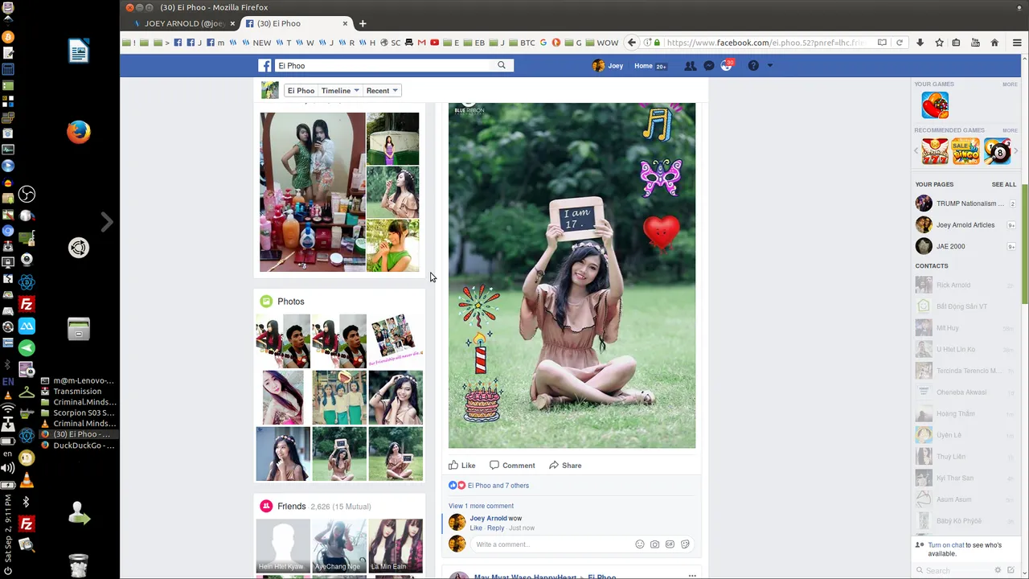
Task: Expand the account settings dropdown arrow
Action: (x=769, y=66)
